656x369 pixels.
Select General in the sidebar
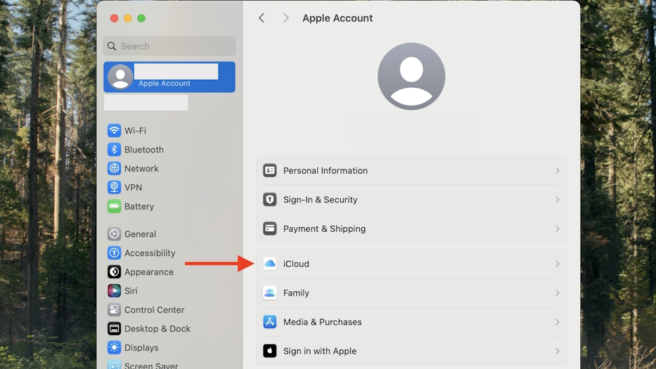point(140,234)
